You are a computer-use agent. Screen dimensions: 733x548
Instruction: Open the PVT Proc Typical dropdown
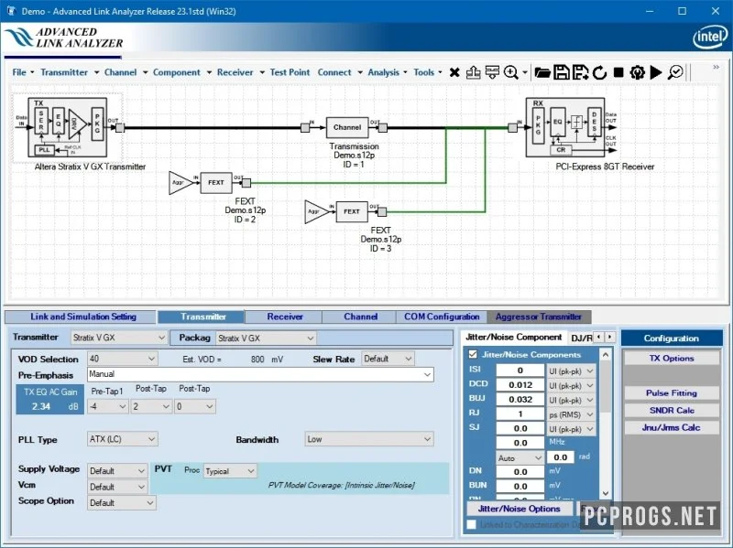coord(231,471)
